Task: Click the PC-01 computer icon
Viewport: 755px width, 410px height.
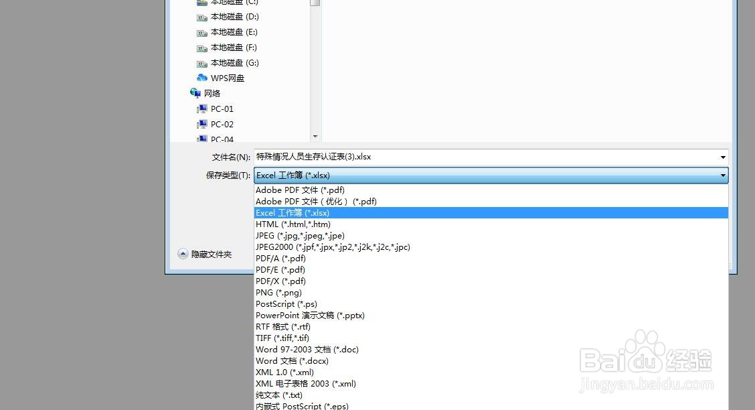Action: point(201,109)
